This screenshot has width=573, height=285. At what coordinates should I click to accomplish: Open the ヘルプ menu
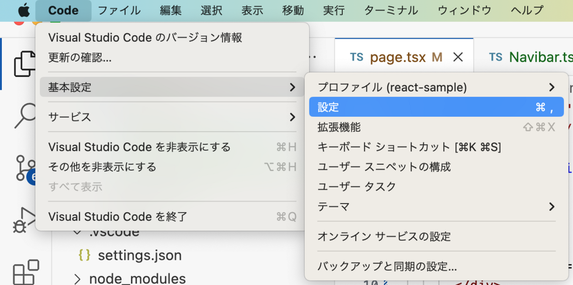click(x=527, y=10)
